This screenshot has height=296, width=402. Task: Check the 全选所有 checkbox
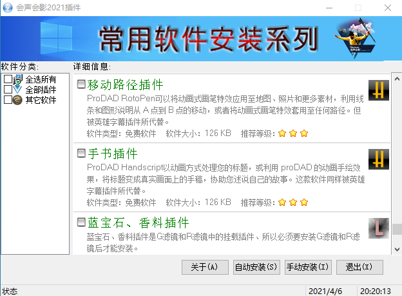8,79
